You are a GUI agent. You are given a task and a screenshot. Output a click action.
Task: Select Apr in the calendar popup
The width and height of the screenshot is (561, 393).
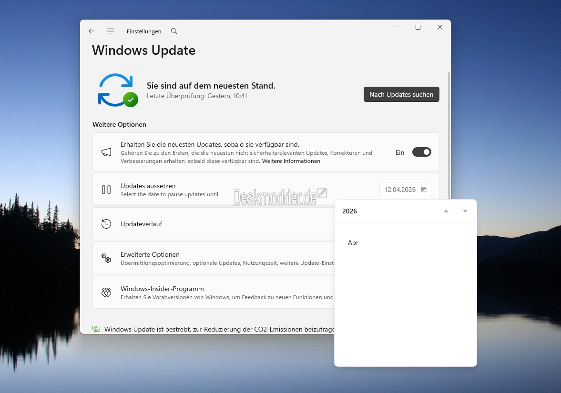pos(353,242)
